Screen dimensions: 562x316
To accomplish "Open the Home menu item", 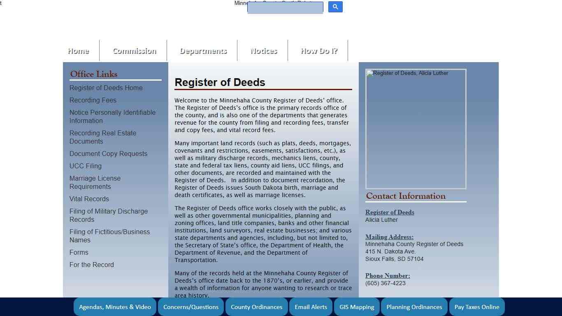I will 78,51.
